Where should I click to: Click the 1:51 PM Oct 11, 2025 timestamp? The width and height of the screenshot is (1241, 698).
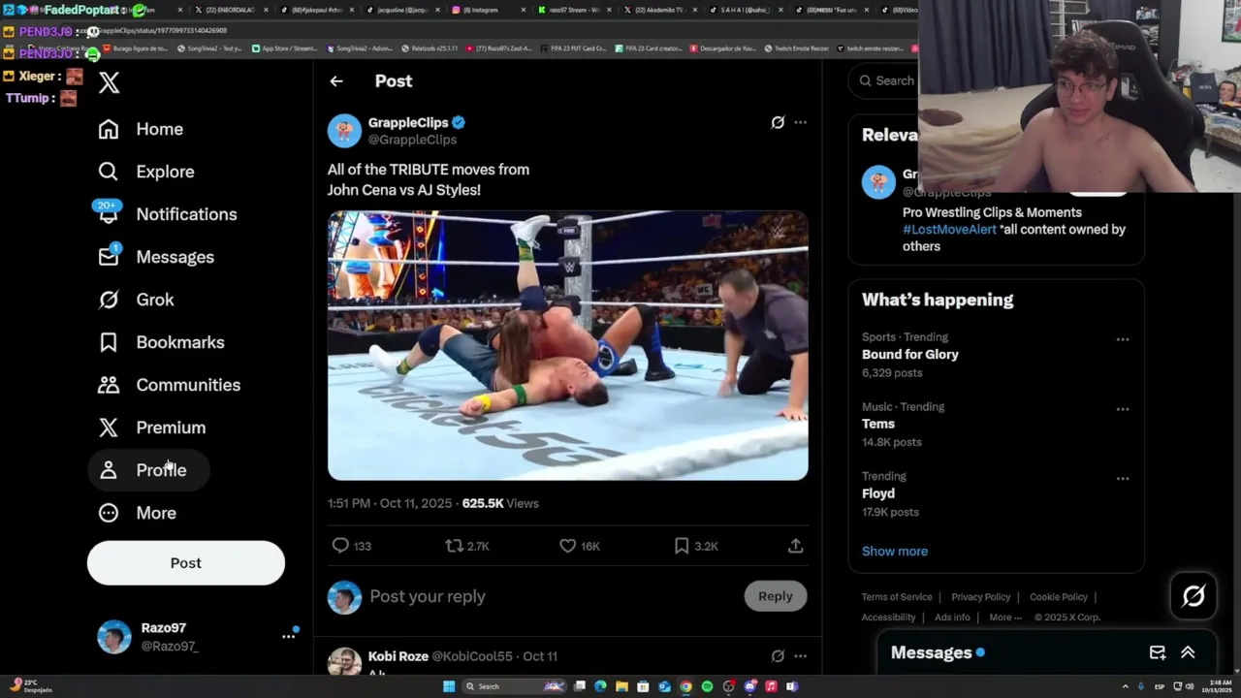tap(390, 503)
